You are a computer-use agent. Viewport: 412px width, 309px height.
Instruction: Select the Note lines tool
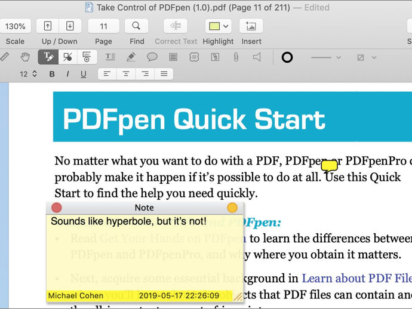(173, 57)
